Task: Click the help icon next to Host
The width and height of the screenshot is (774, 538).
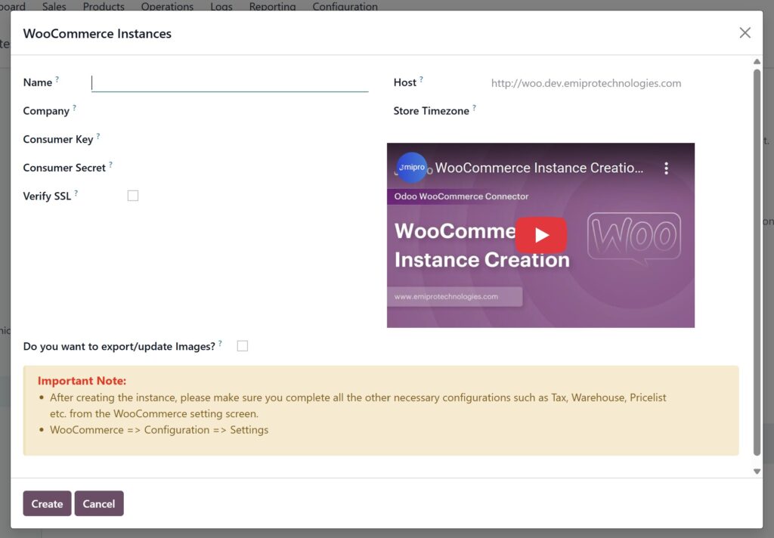Action: coord(421,78)
